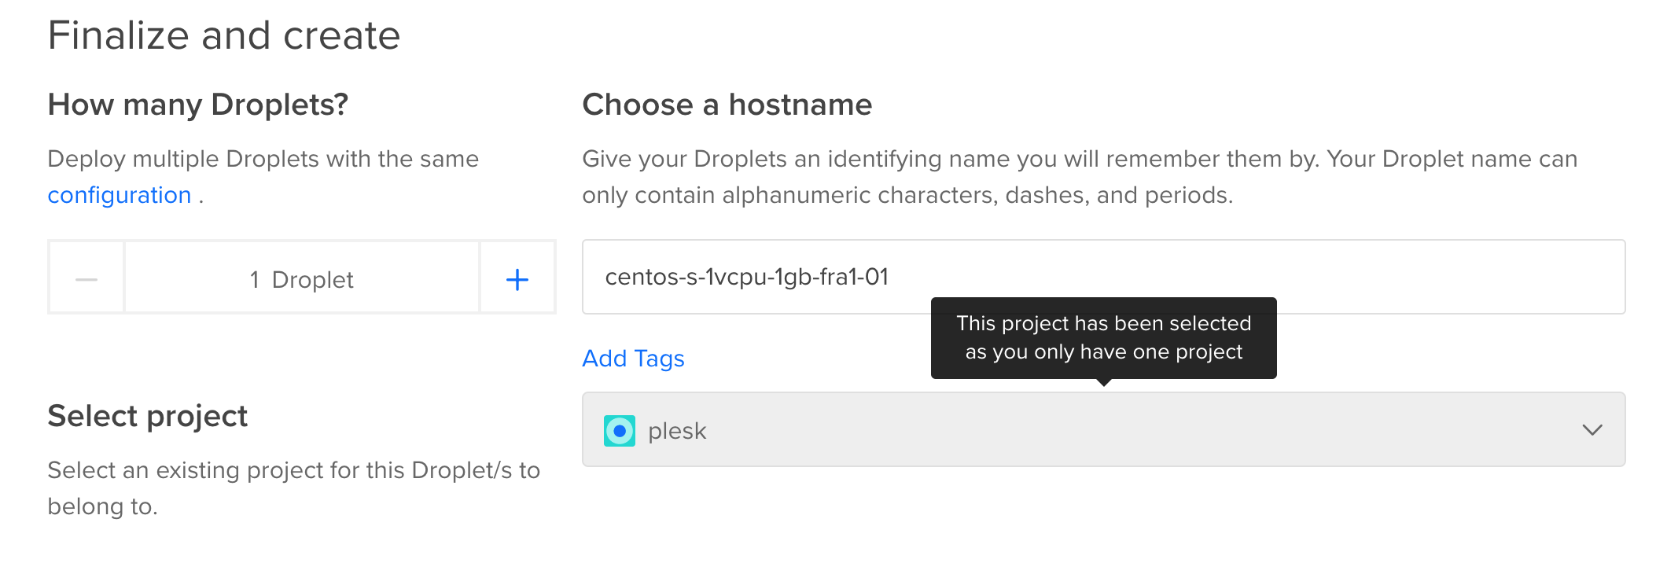Image resolution: width=1656 pixels, height=563 pixels.
Task: Click the Select project heading
Action: [148, 416]
